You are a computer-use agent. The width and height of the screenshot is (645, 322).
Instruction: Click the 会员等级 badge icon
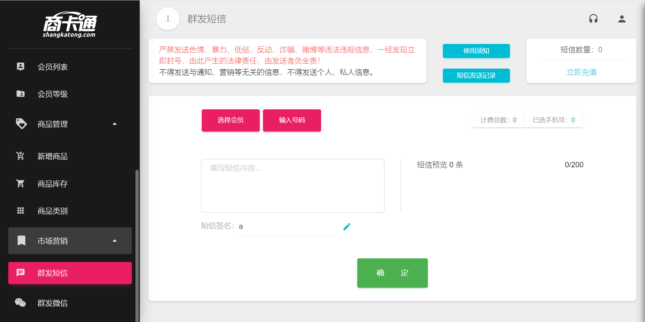pos(21,94)
